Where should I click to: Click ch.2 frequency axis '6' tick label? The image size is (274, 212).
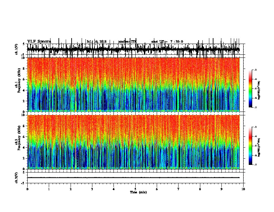tap(24, 137)
